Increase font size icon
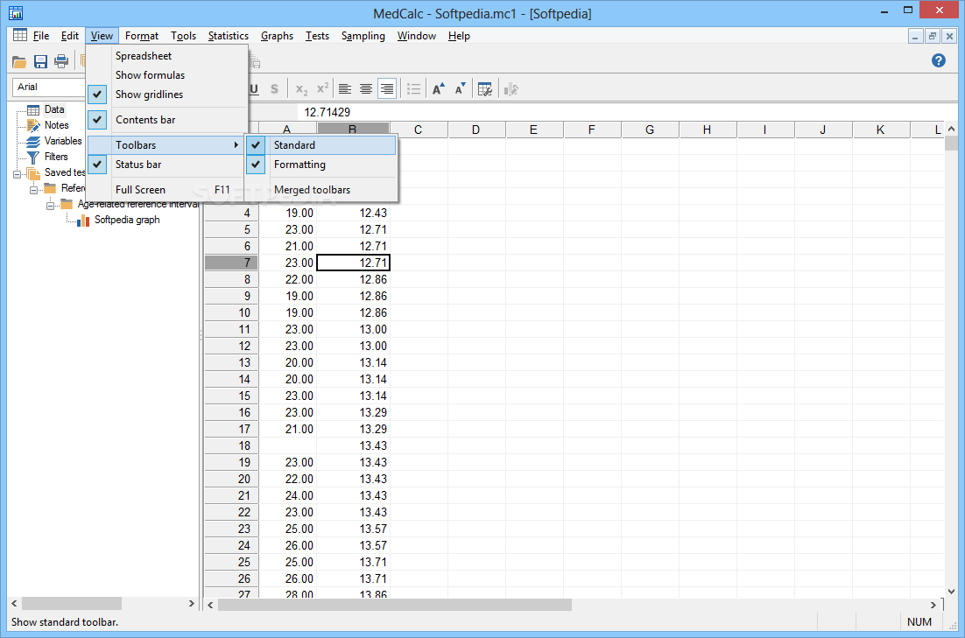This screenshot has width=965, height=638. [438, 90]
